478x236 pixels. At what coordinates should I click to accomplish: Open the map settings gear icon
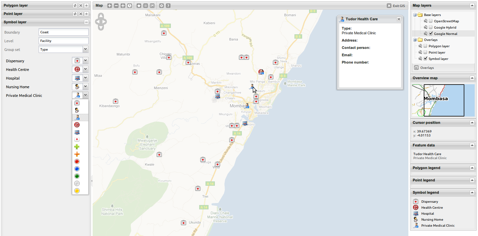point(162,6)
